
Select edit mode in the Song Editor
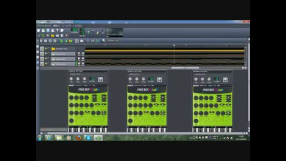(x=82, y=41)
